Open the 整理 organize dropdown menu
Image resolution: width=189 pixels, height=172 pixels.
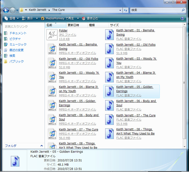point(11,18)
